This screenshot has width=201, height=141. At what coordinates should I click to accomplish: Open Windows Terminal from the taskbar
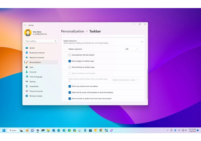[43, 130]
